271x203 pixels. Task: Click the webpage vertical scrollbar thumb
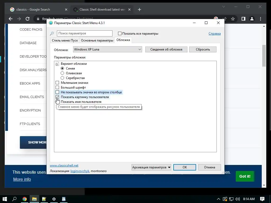click(264, 56)
